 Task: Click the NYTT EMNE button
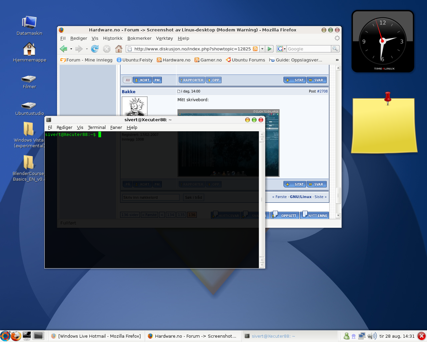[x=315, y=215]
